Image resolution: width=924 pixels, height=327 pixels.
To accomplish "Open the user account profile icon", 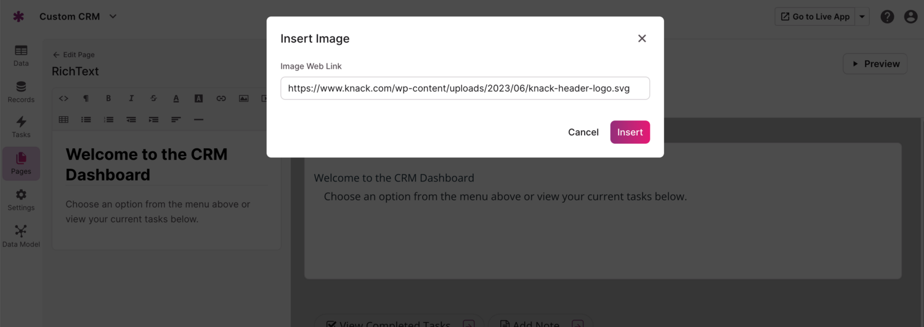I will coord(910,17).
